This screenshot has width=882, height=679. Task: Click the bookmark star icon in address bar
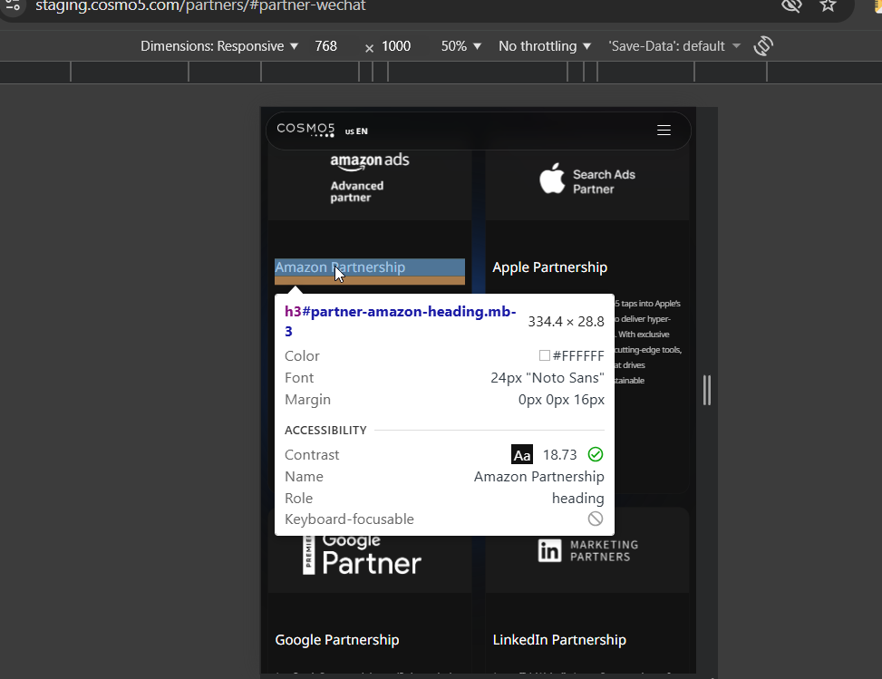click(828, 5)
